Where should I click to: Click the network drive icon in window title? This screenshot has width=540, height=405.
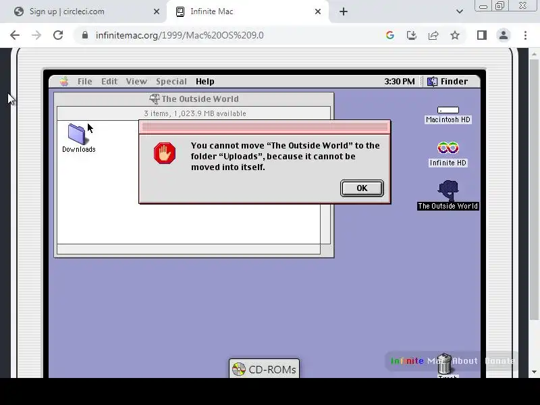[x=155, y=99]
